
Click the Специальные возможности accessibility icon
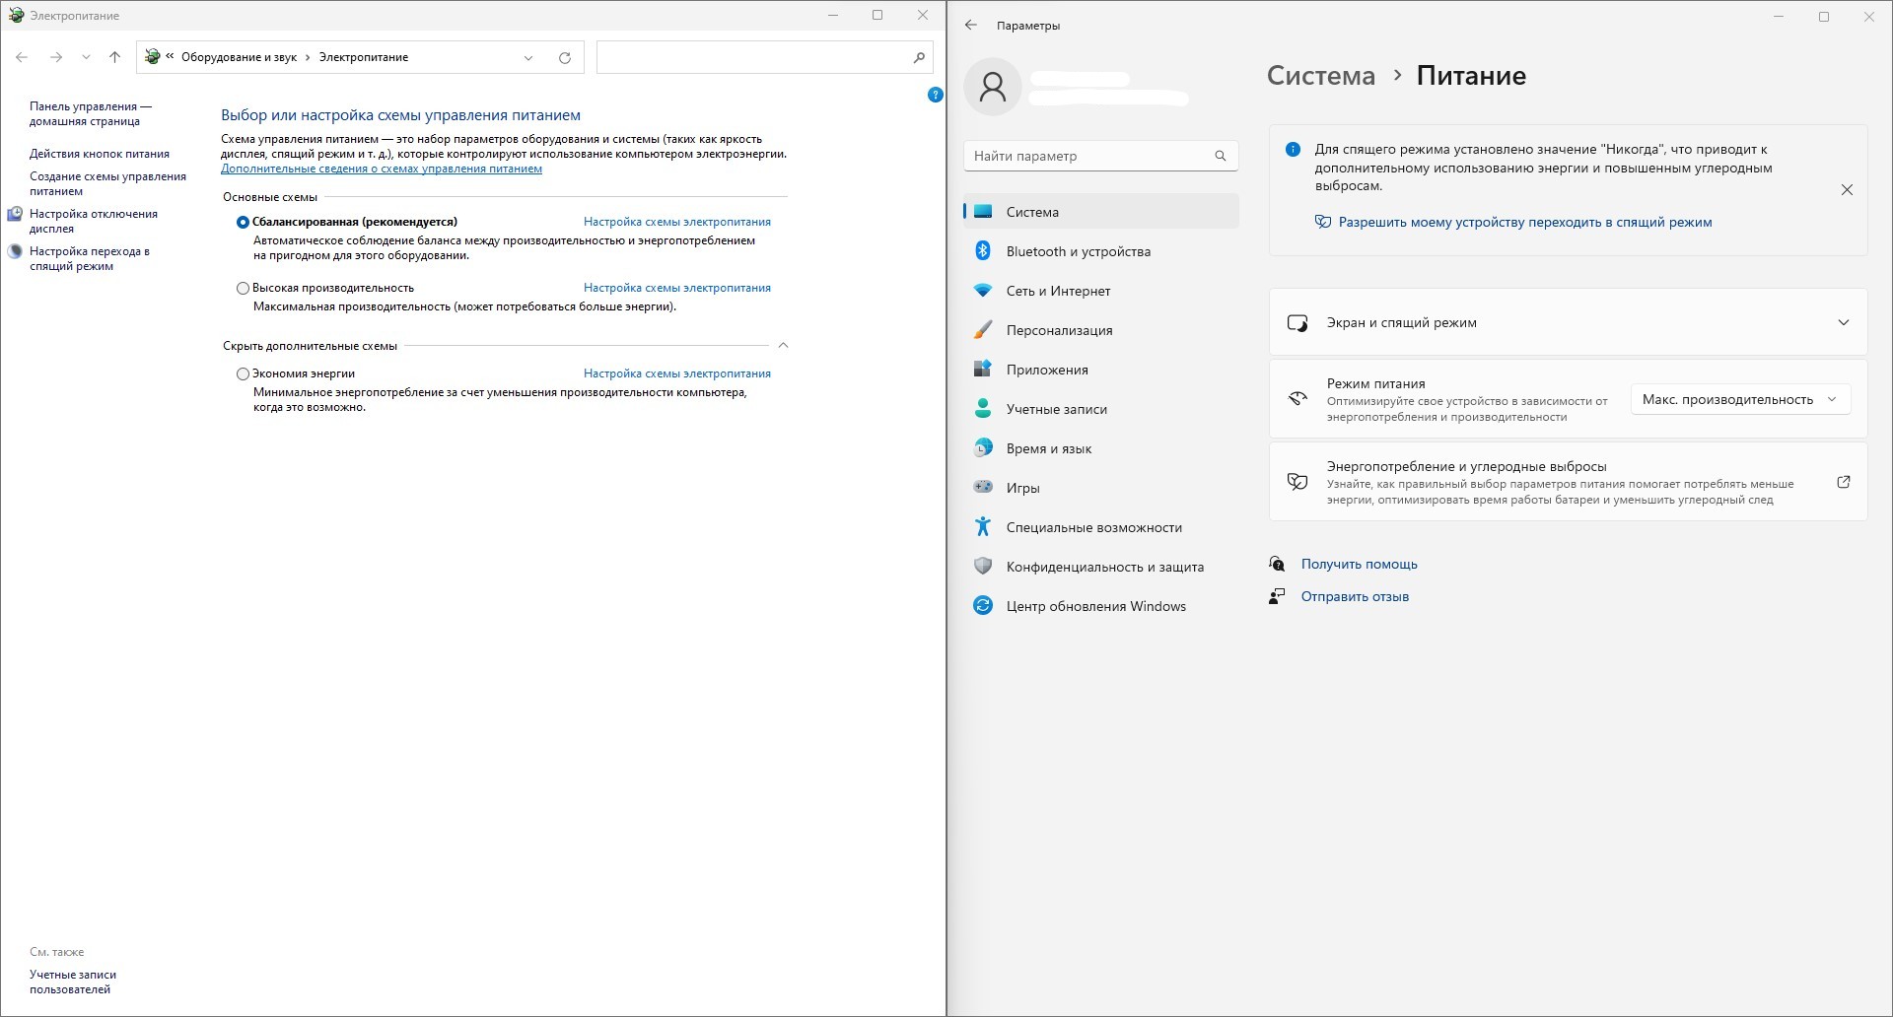983,527
